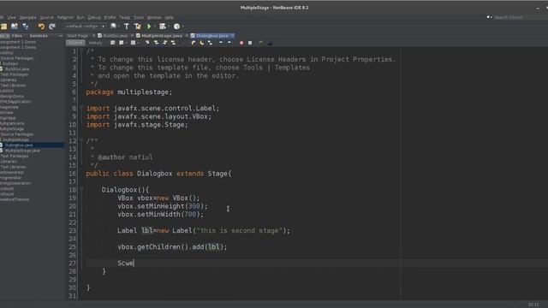Click the Dialogbox.java file icon in tree

coord(2,145)
